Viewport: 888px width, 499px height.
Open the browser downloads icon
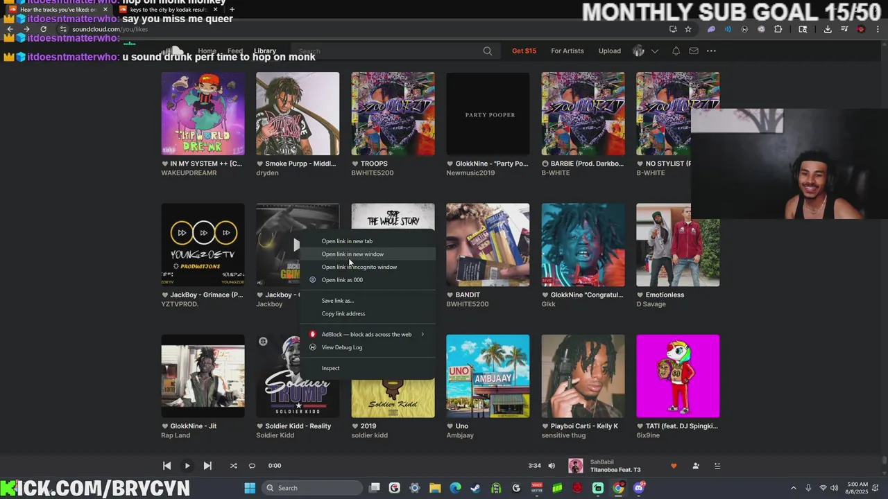point(828,29)
